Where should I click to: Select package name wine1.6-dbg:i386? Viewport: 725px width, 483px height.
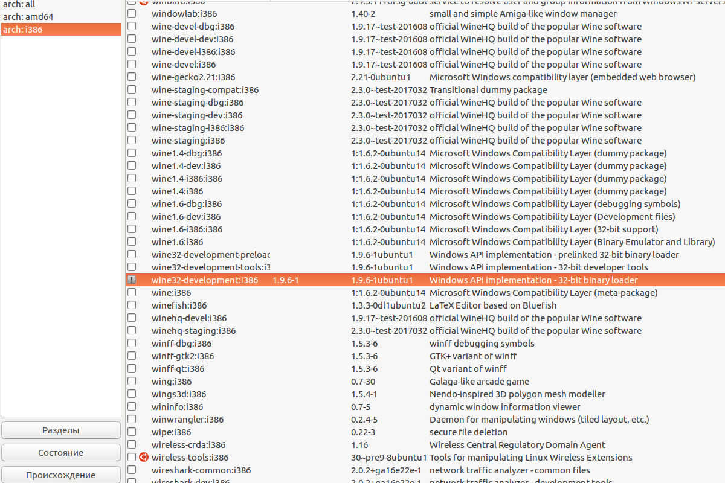(187, 203)
